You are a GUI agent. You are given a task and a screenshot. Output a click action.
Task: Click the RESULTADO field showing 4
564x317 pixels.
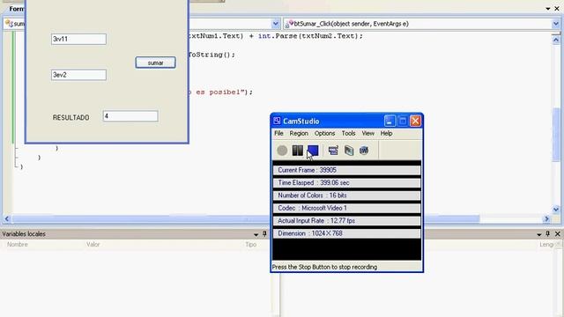130,116
